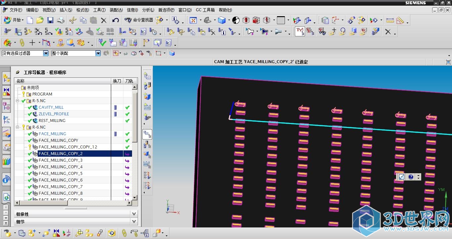This screenshot has height=239, width=452.
Task: Click the WCS orientation icon
Action: tap(336, 20)
